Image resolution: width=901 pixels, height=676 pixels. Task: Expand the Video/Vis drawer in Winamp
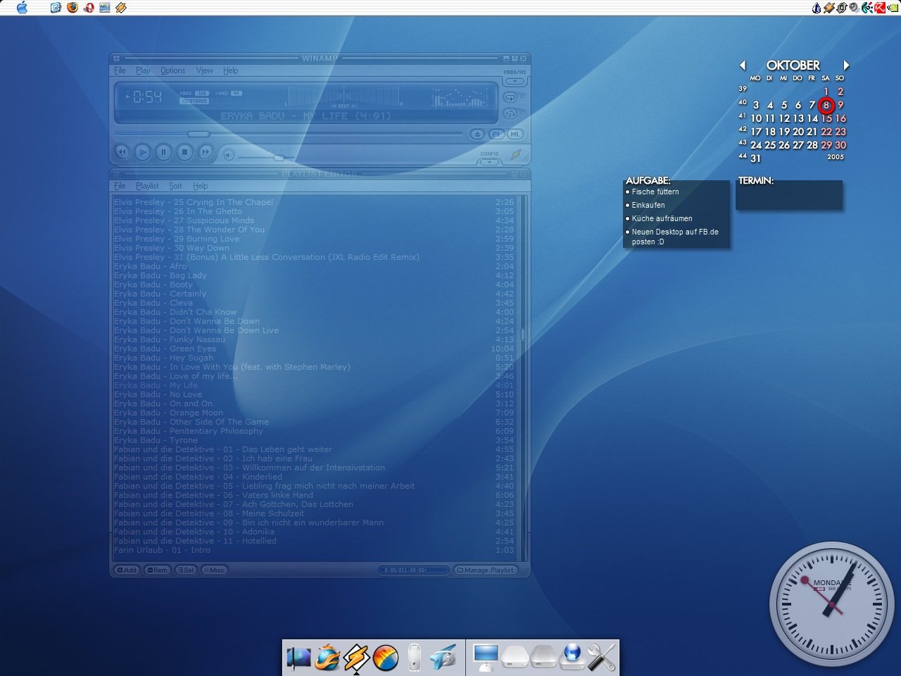click(x=515, y=81)
